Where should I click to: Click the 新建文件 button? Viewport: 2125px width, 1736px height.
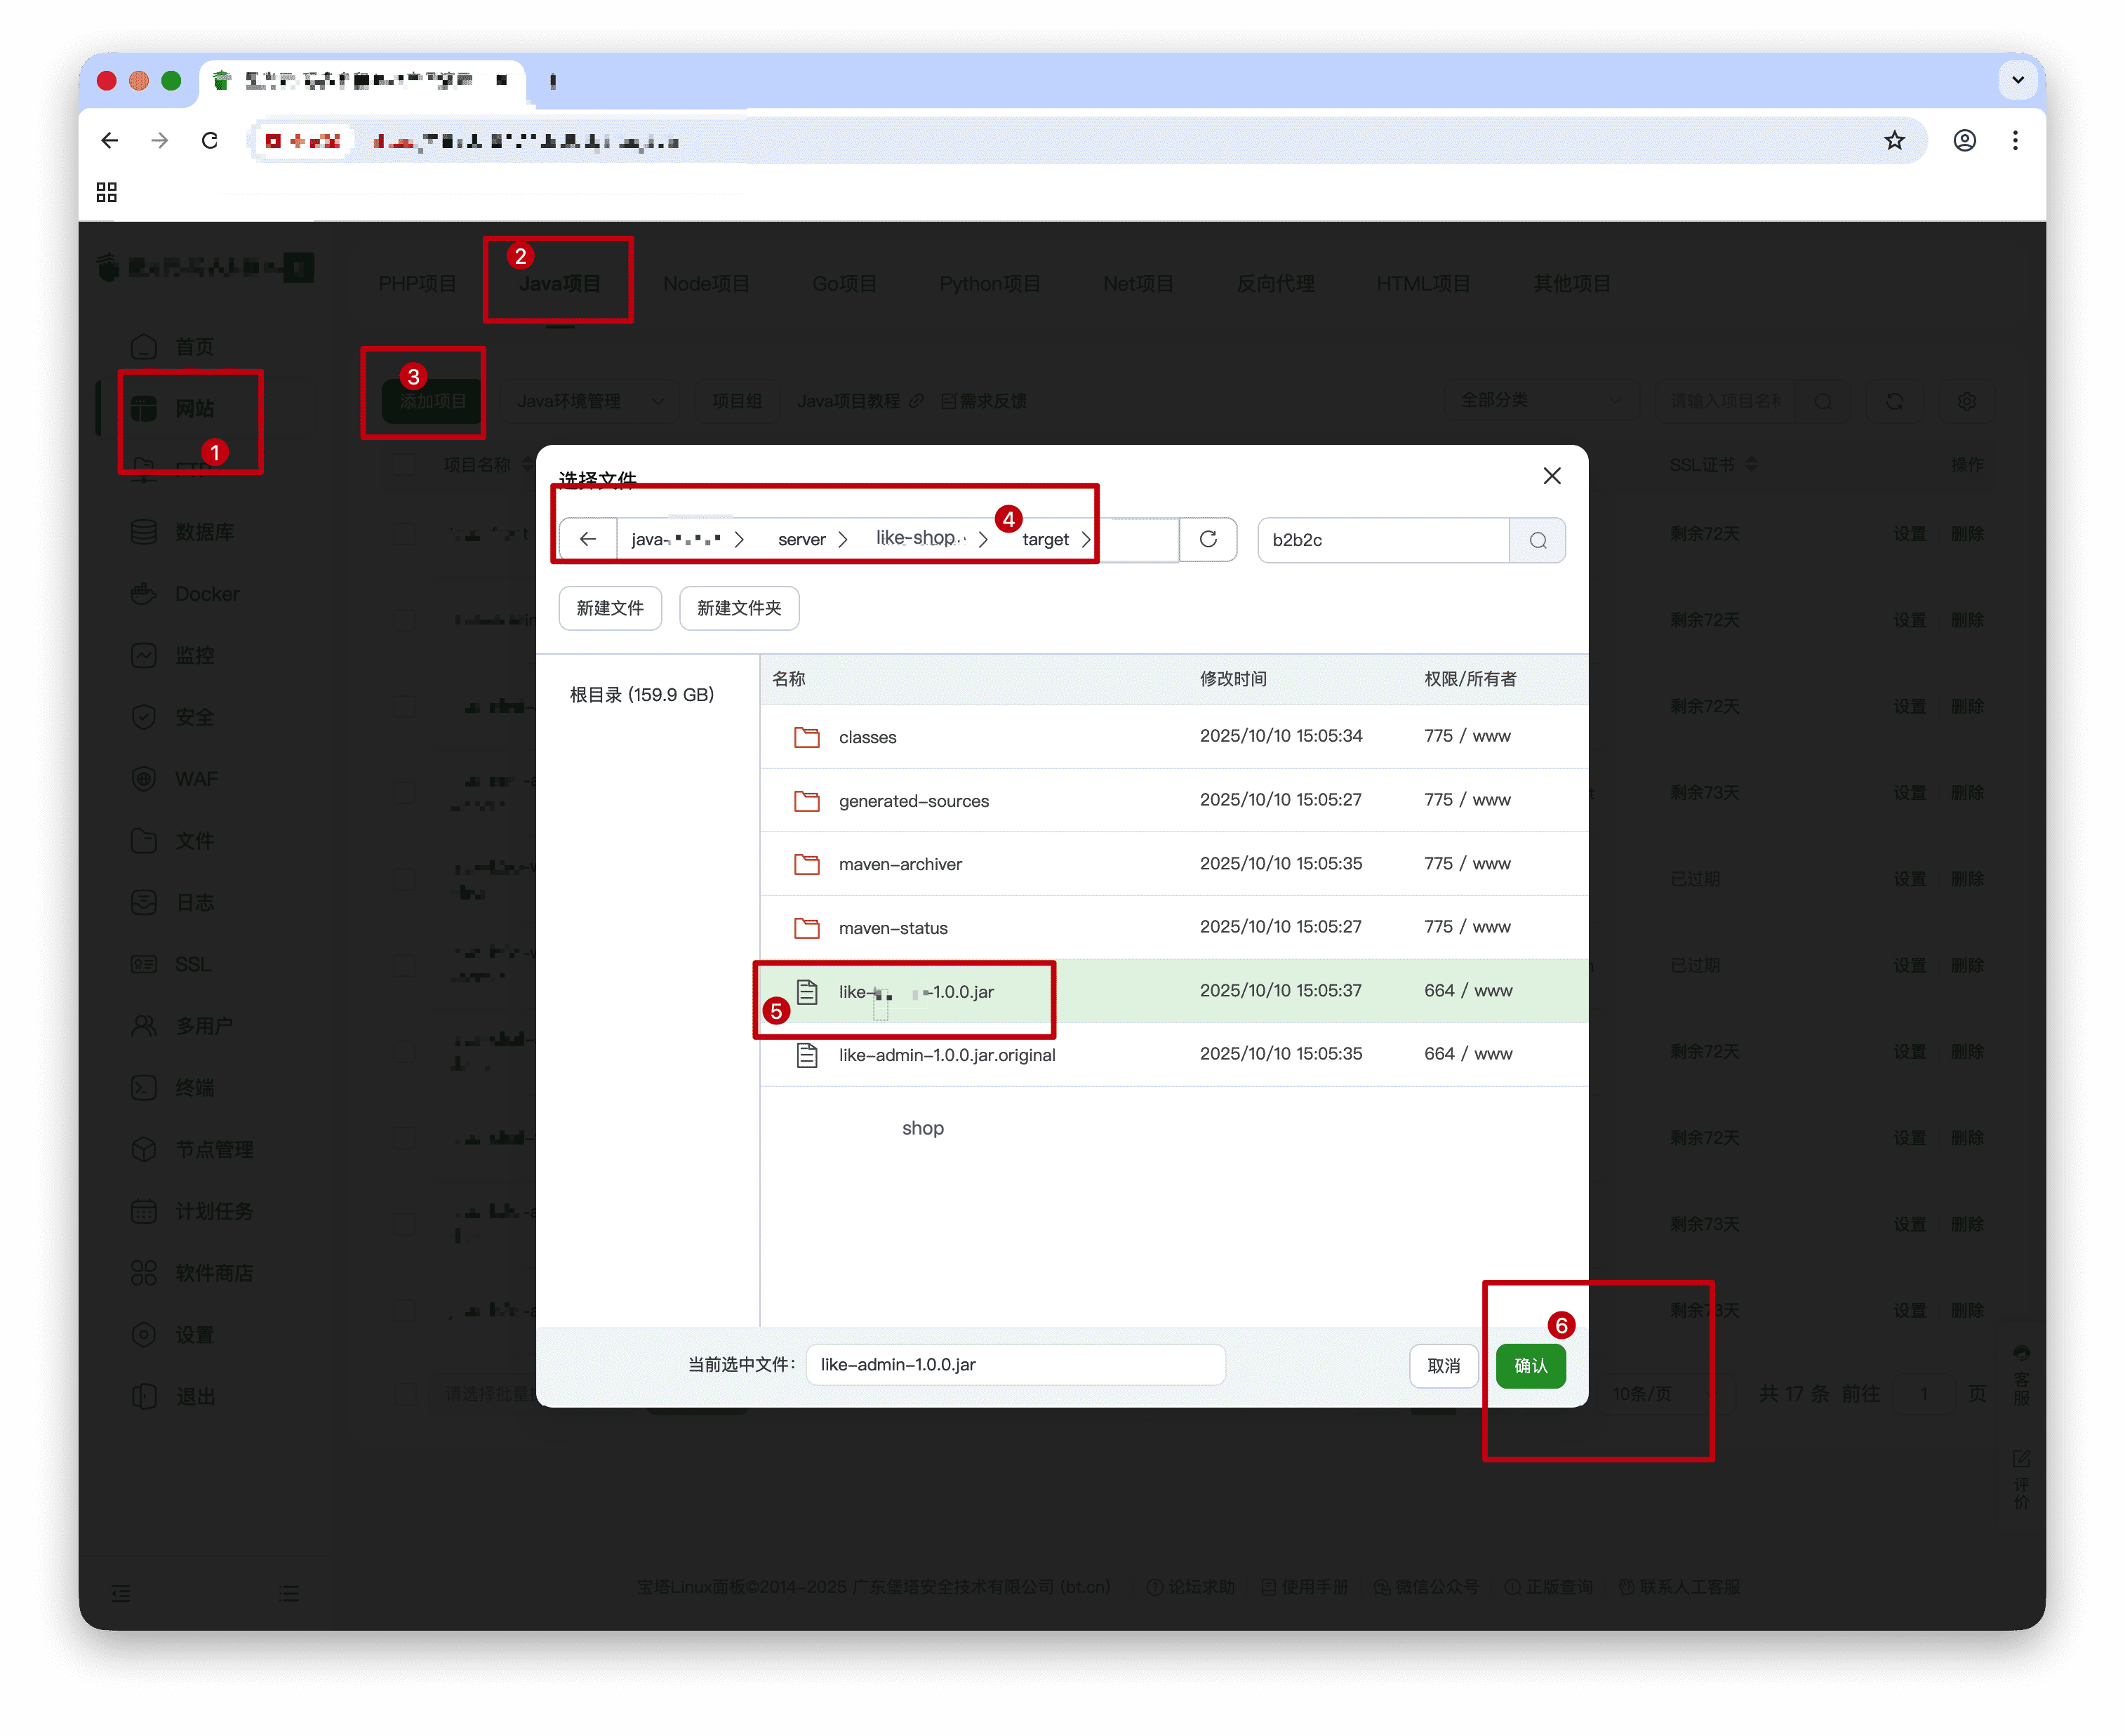pos(610,608)
